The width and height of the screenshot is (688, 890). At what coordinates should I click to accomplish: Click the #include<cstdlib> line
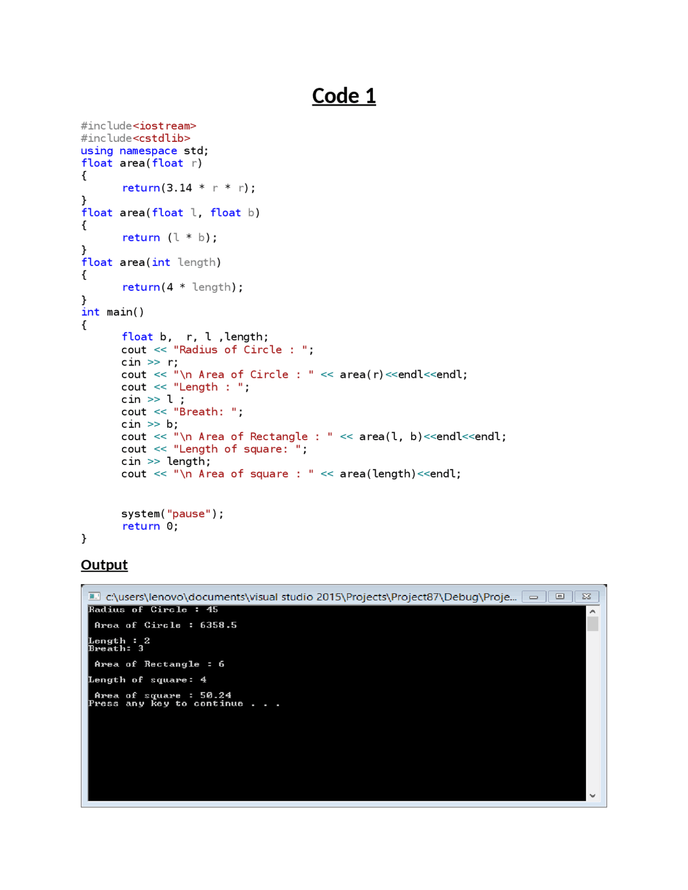(135, 138)
